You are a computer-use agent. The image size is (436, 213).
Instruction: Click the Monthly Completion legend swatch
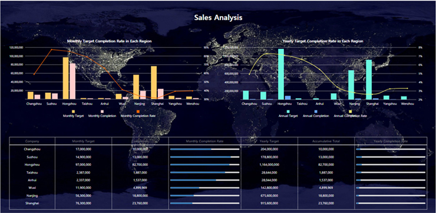pyautogui.click(x=102, y=111)
